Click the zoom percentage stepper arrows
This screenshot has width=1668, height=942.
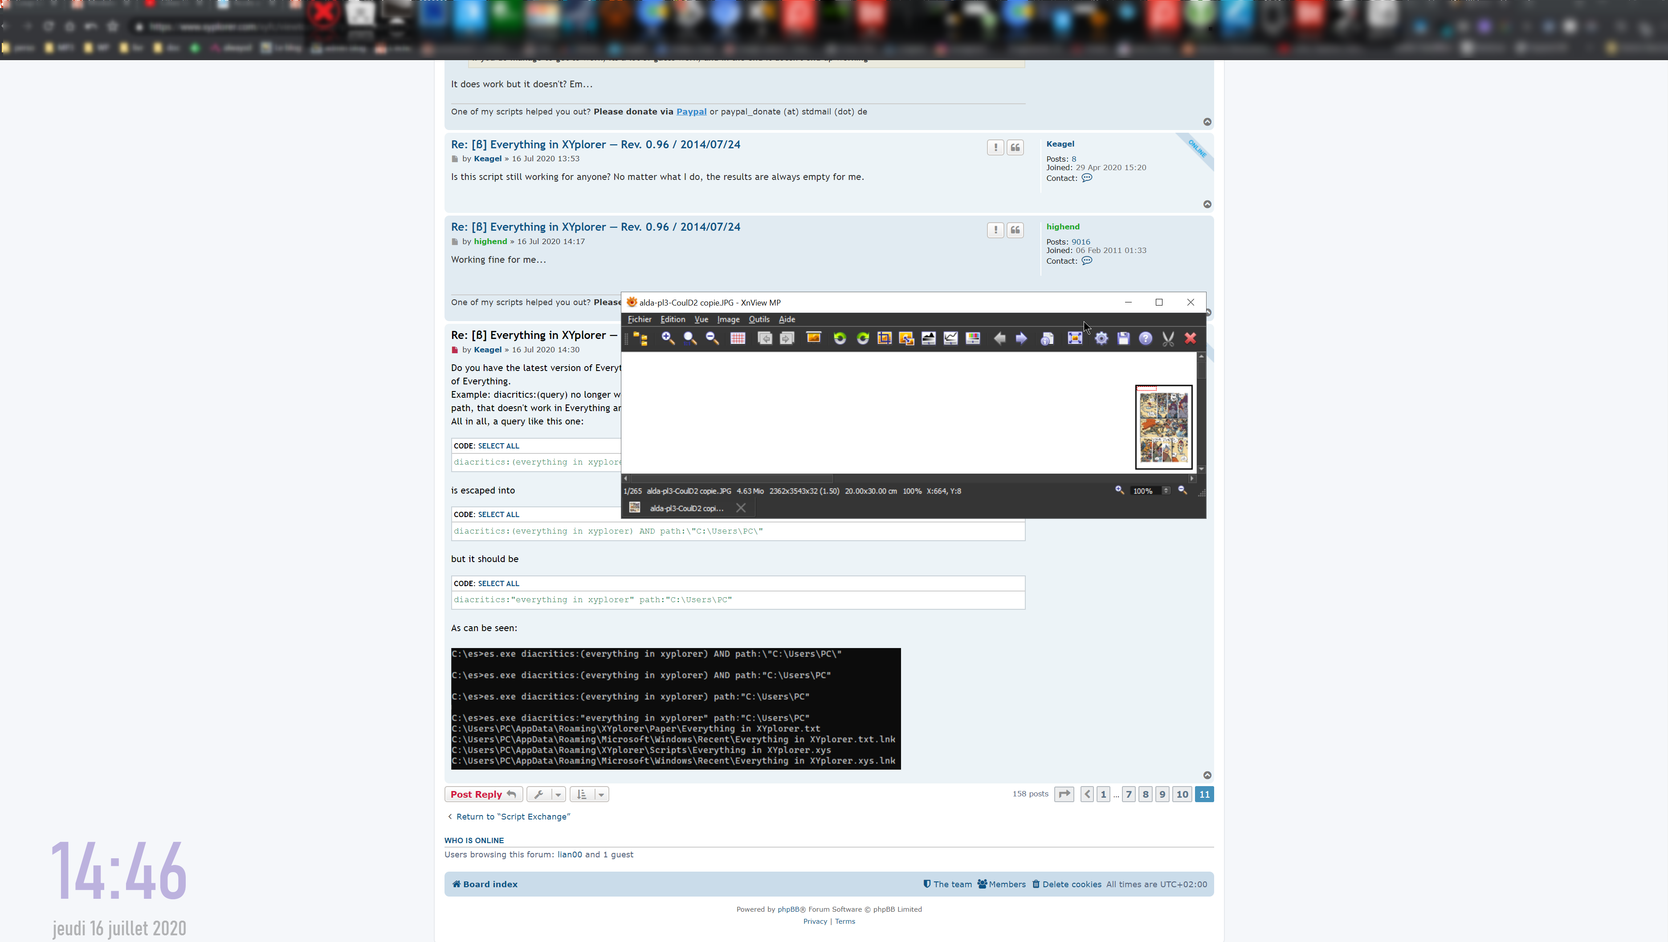point(1166,491)
